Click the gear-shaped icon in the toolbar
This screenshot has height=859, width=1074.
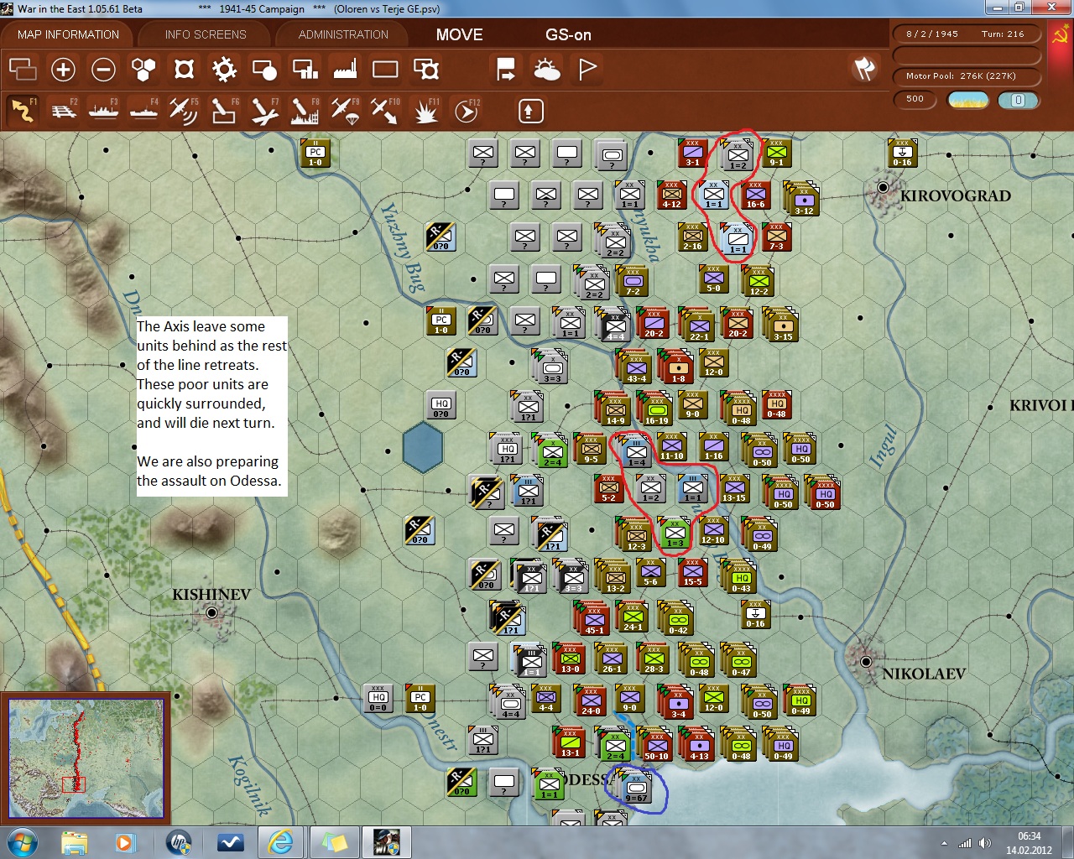click(x=224, y=69)
